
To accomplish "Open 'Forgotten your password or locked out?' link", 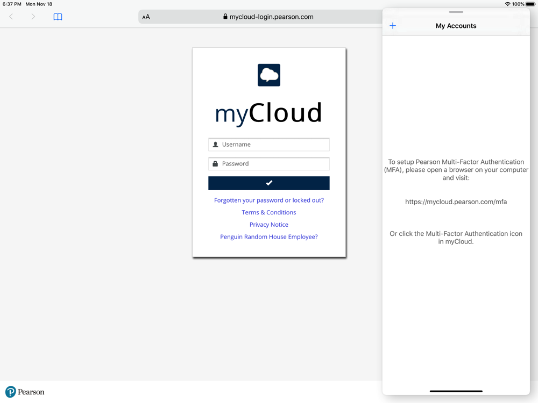I will [x=269, y=200].
